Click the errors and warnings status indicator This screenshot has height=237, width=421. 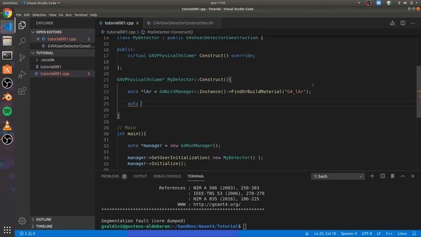coord(27,234)
